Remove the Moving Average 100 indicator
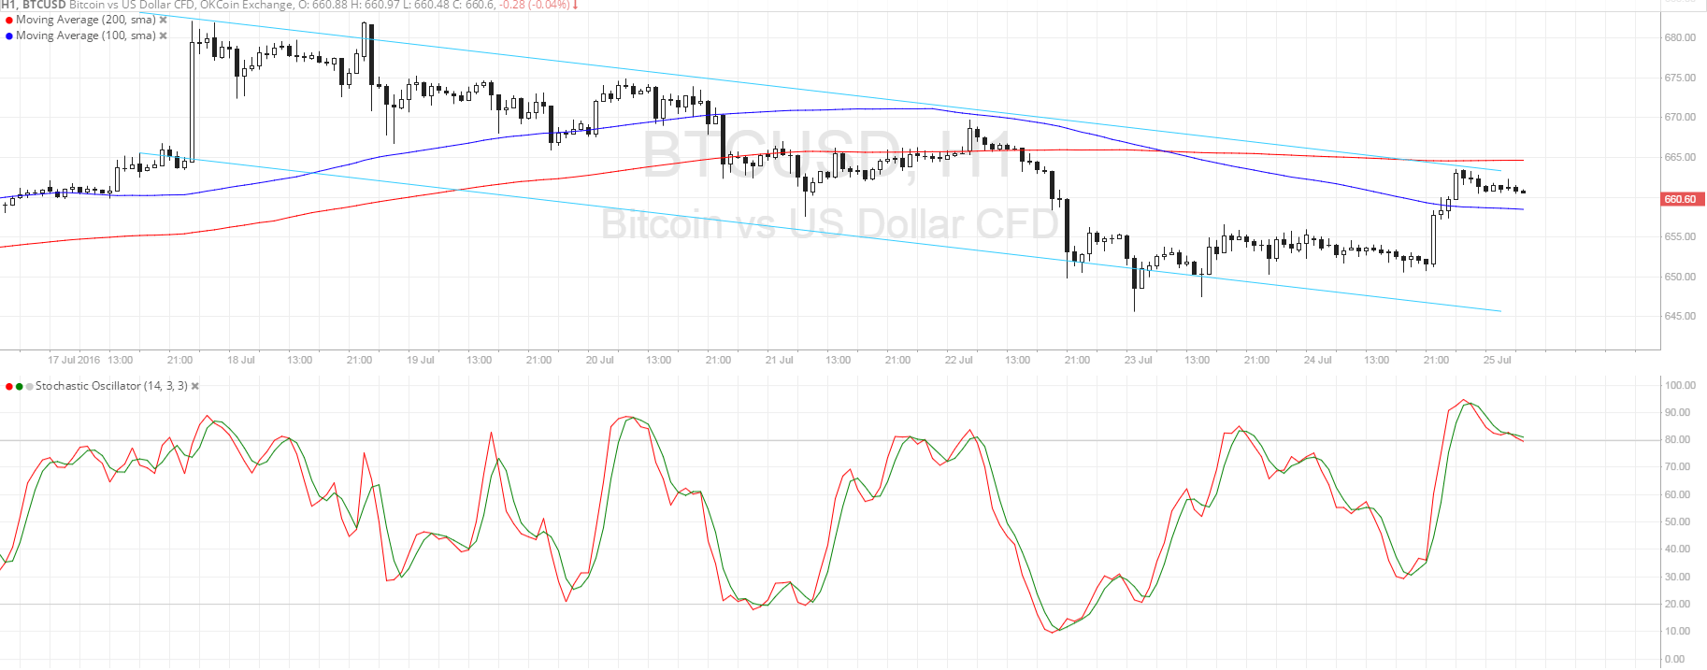Viewport: 1707px width, 670px height. [x=164, y=36]
